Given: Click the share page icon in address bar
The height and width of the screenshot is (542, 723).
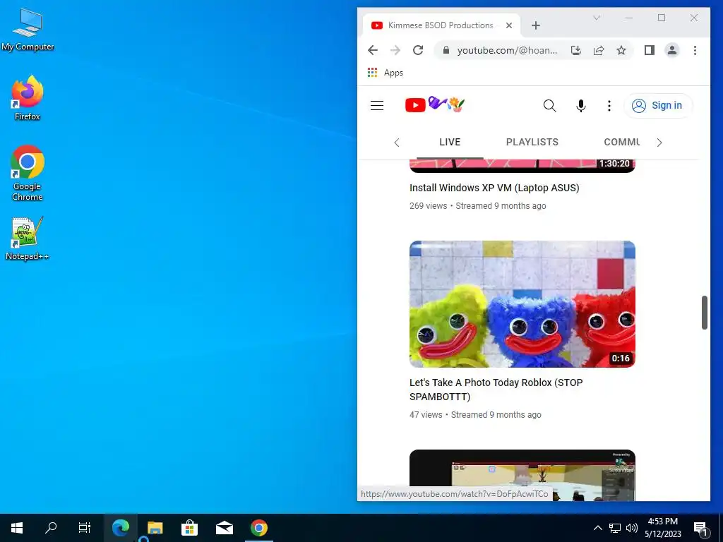Looking at the screenshot, I should click(x=599, y=50).
